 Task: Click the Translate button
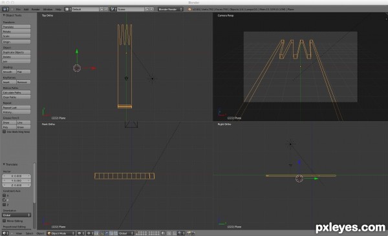point(16,26)
